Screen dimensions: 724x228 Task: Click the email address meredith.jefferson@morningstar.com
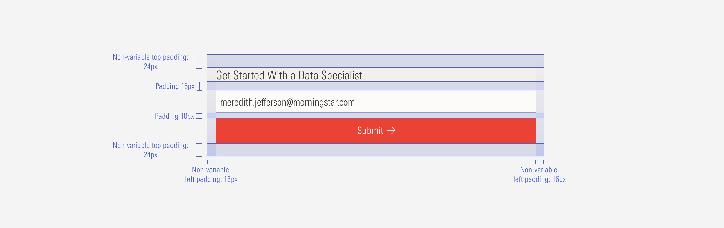tap(287, 102)
